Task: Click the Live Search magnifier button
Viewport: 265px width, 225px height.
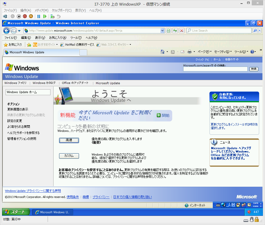Action: pyautogui.click(x=255, y=31)
